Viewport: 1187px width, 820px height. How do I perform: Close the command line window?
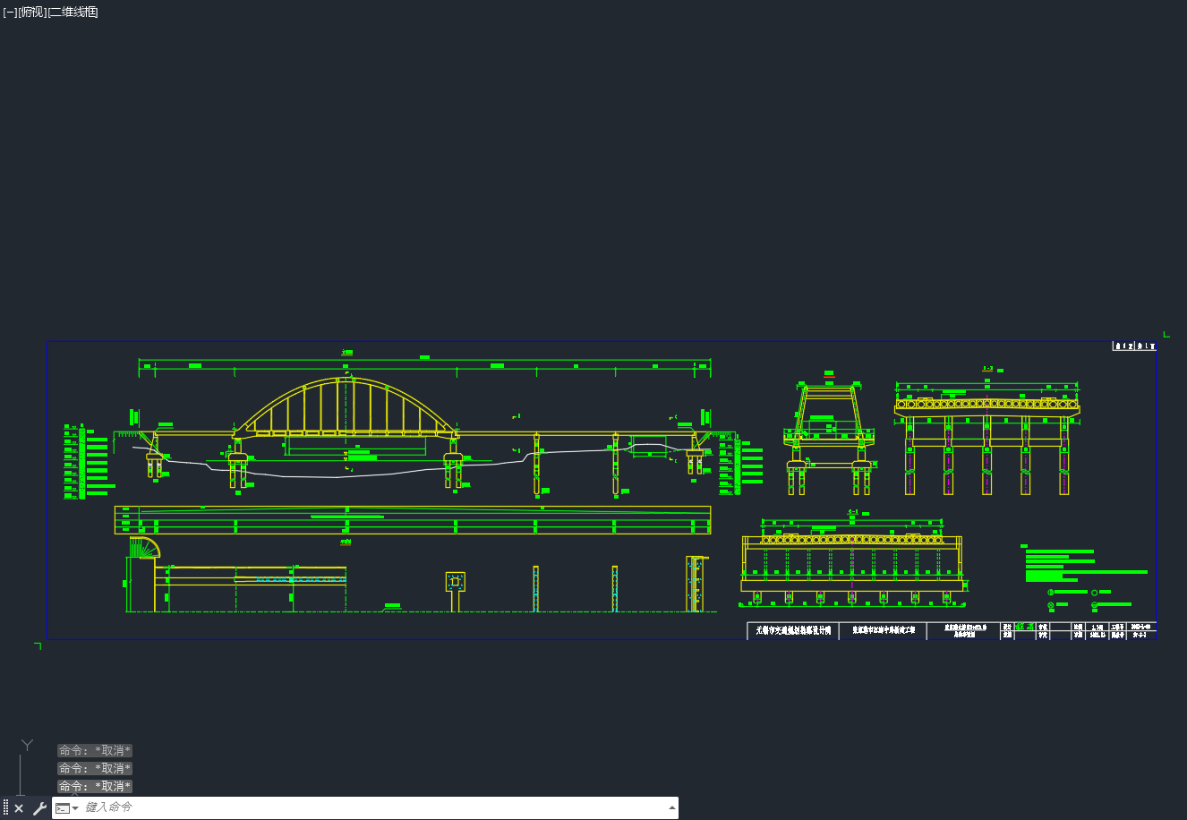[x=19, y=808]
